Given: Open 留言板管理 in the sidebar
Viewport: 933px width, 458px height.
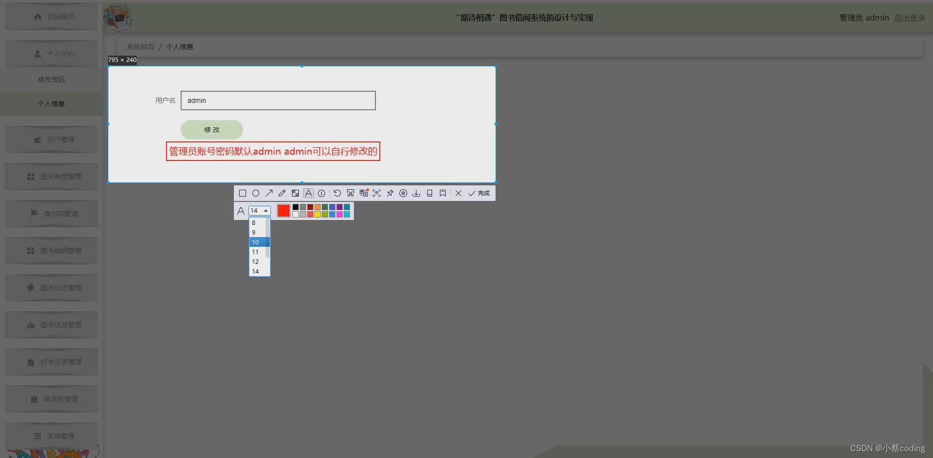Looking at the screenshot, I should pyautogui.click(x=51, y=399).
